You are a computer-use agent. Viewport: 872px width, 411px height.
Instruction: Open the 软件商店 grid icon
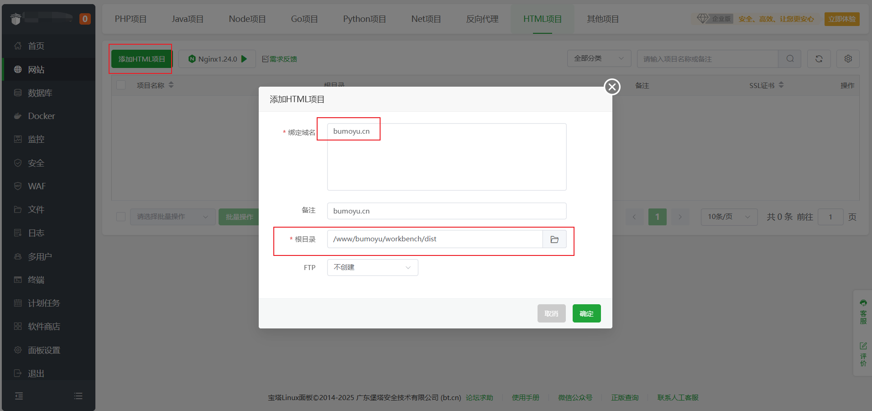coord(18,326)
